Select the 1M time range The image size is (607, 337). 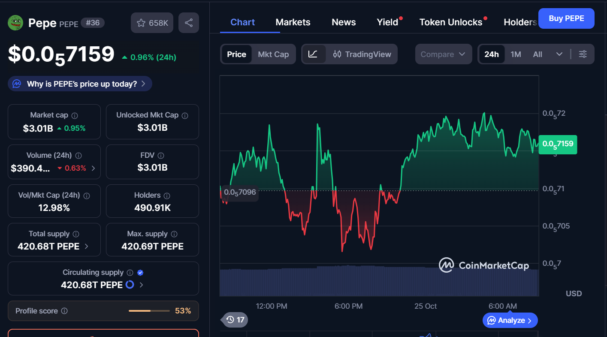(516, 54)
